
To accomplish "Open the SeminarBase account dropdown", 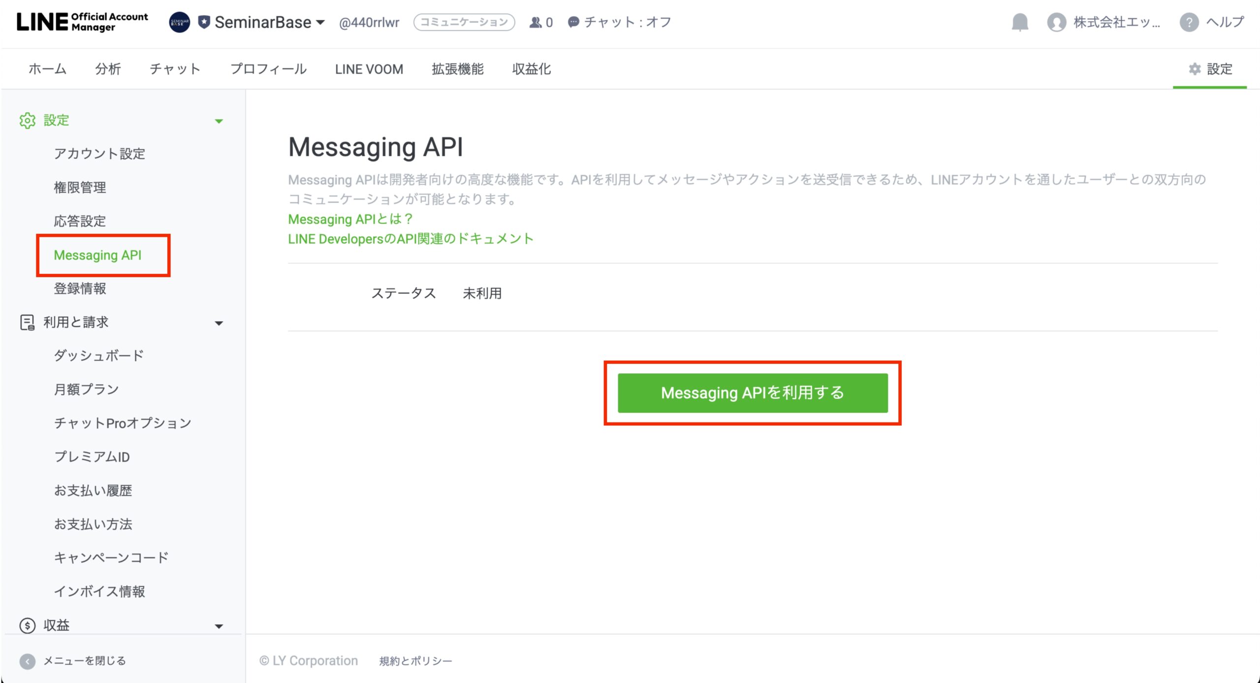I will point(320,22).
